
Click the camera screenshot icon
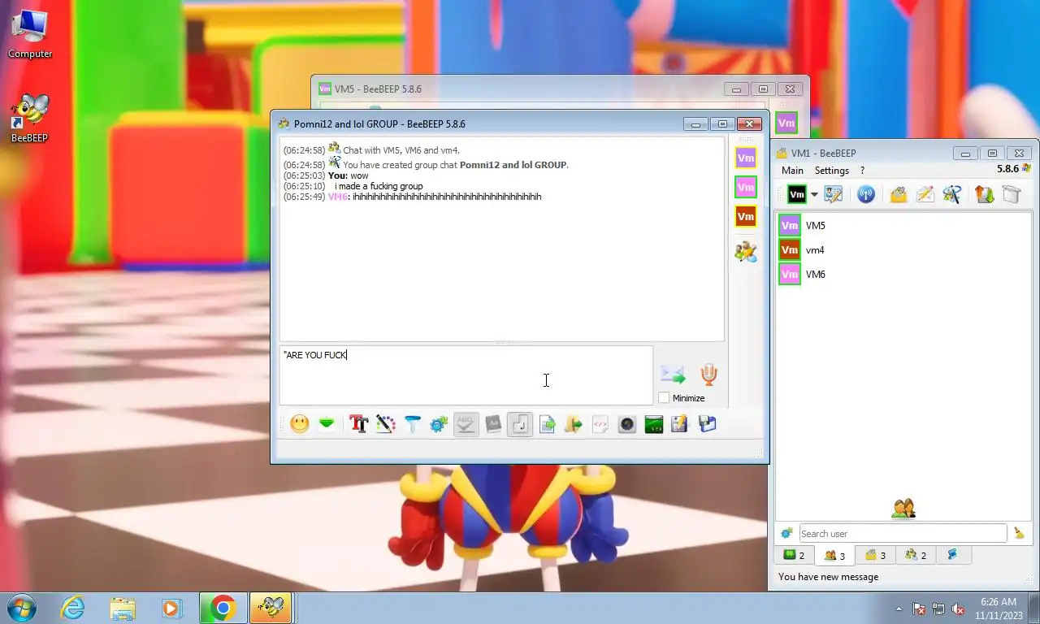627,424
